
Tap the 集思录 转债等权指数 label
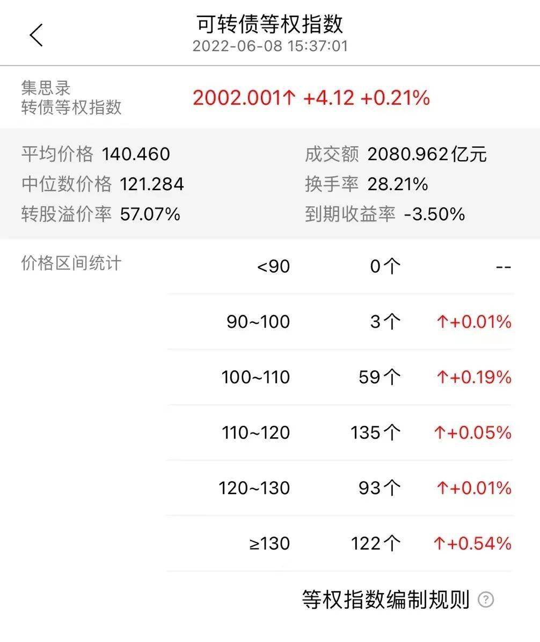click(71, 97)
